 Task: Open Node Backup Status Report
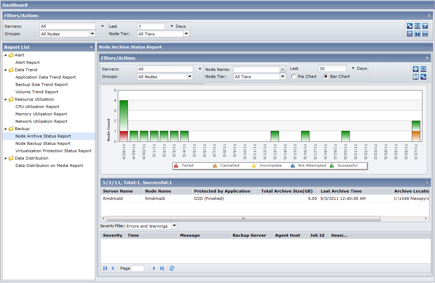click(43, 143)
